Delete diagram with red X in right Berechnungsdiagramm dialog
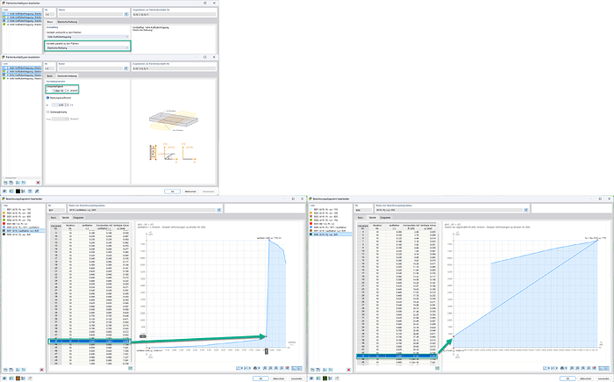The image size is (614, 382). 348,370
